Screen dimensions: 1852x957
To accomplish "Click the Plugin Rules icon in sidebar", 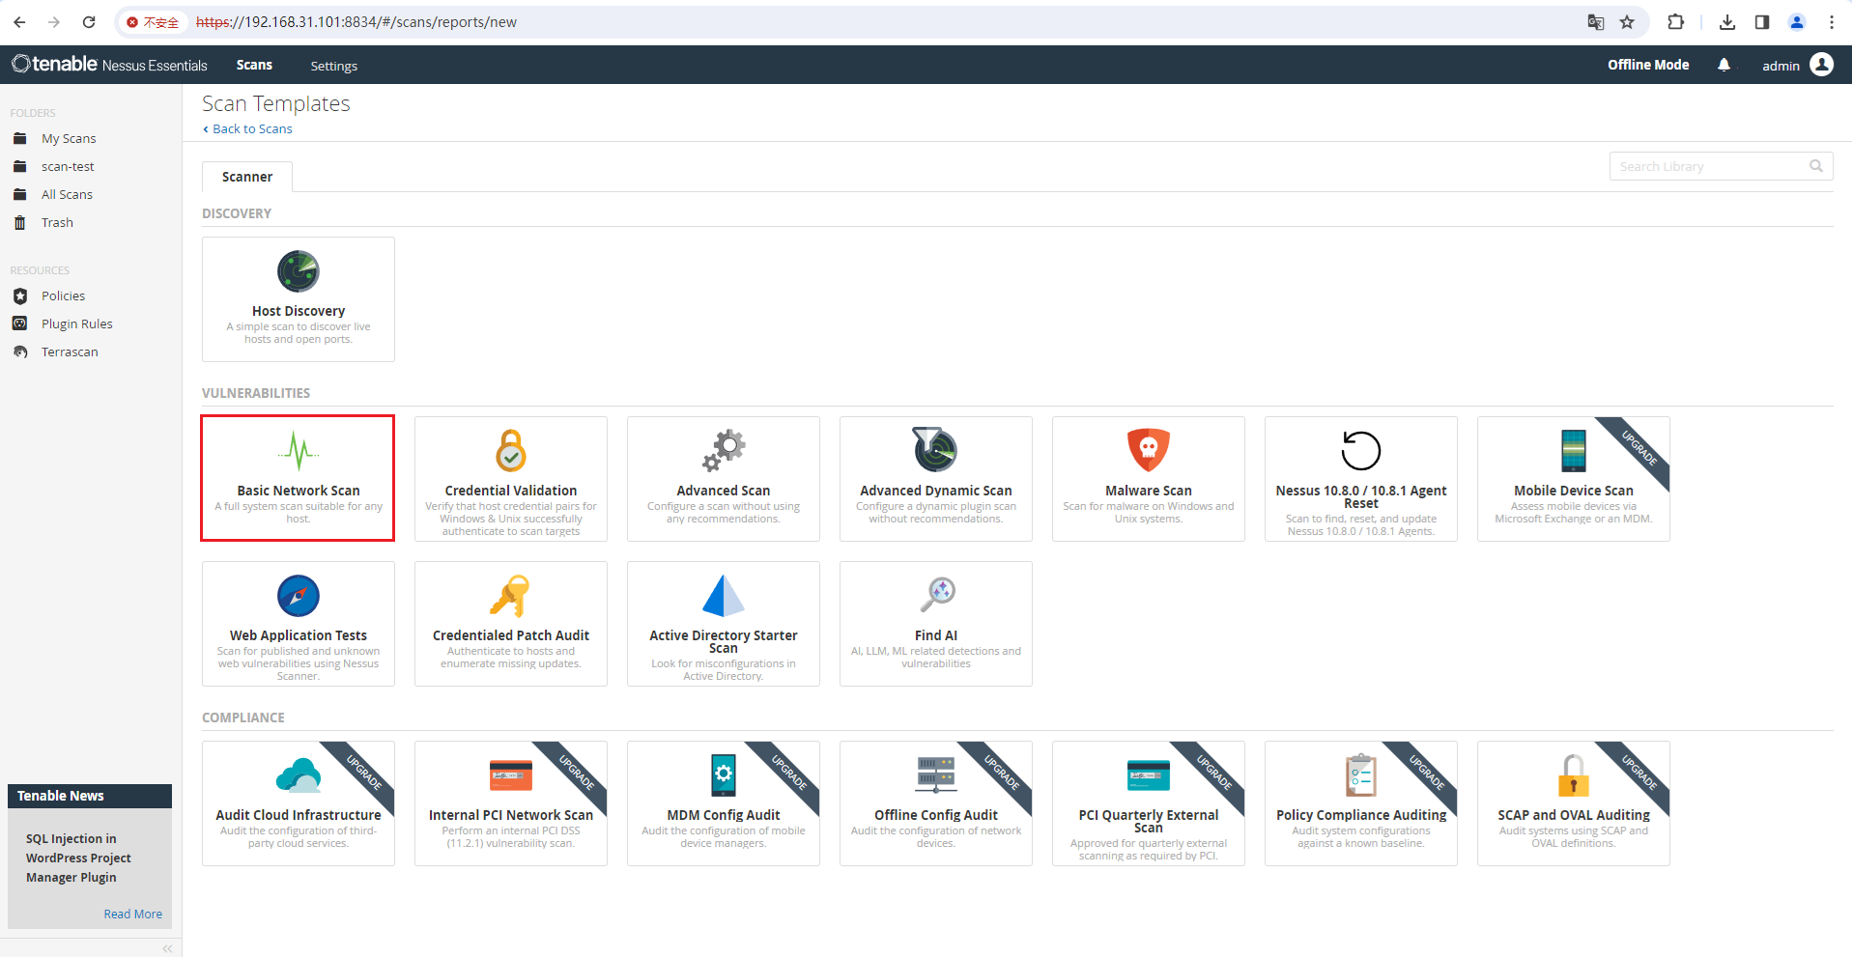I will (x=20, y=324).
